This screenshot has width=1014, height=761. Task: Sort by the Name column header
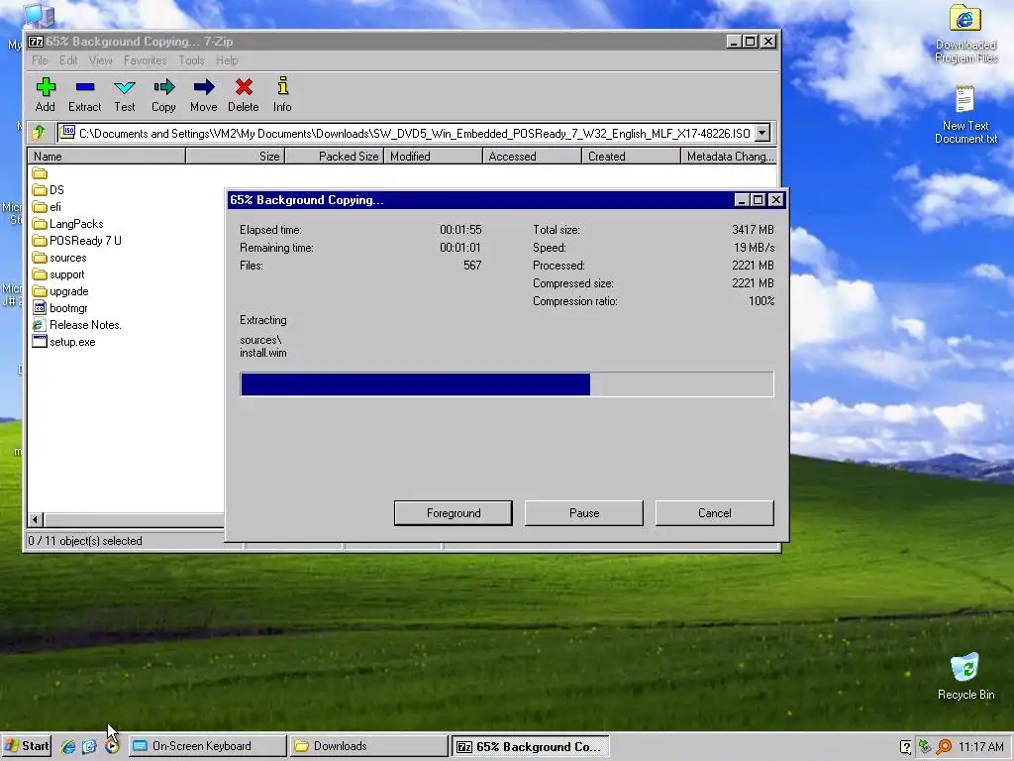107,157
